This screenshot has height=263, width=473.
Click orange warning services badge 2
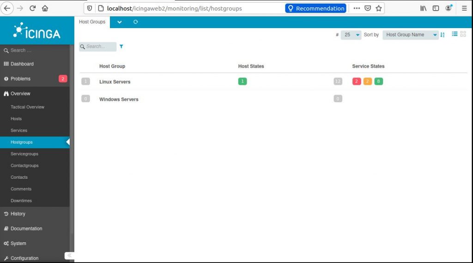[x=367, y=81]
